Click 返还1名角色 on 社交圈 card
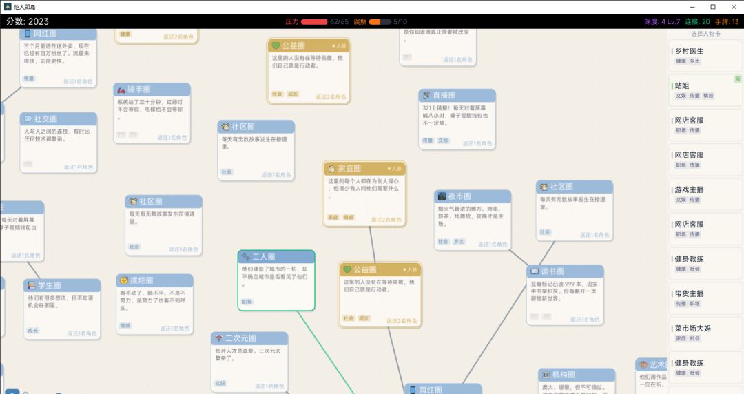This screenshot has height=394, width=744. [x=79, y=167]
